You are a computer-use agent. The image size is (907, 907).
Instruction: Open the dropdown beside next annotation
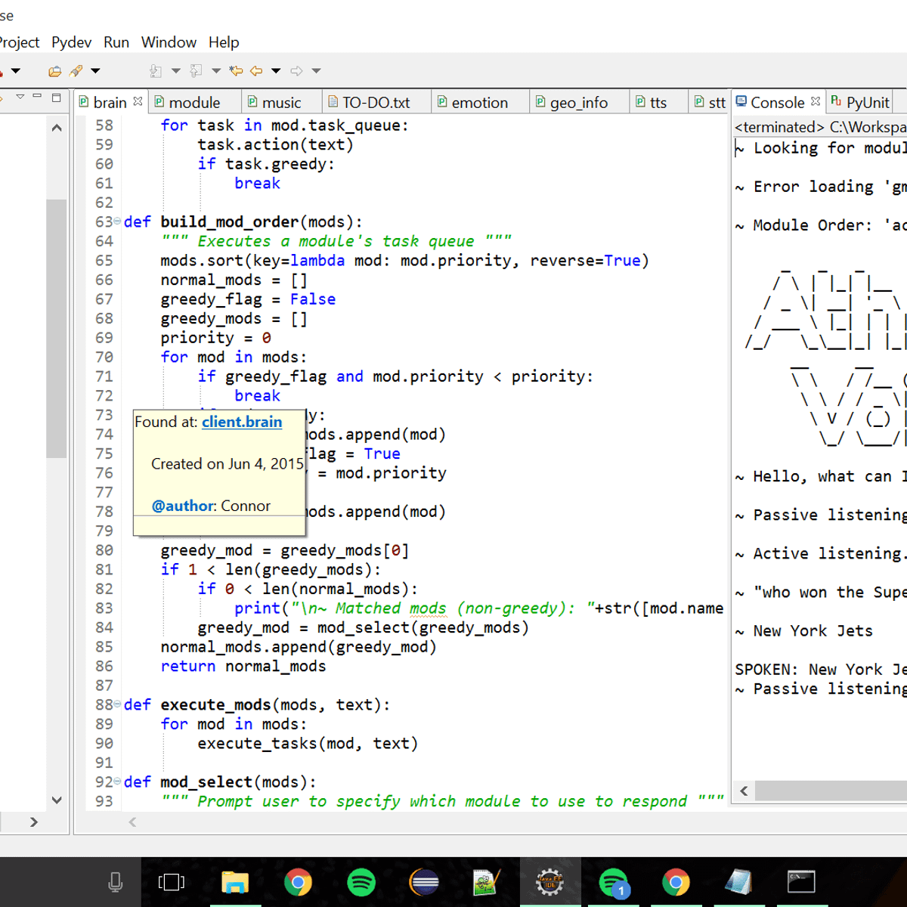[x=175, y=71]
